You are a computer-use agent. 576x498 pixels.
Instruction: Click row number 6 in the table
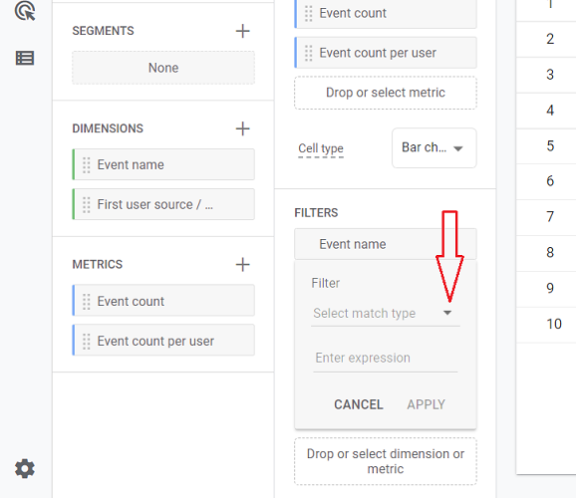coord(550,181)
